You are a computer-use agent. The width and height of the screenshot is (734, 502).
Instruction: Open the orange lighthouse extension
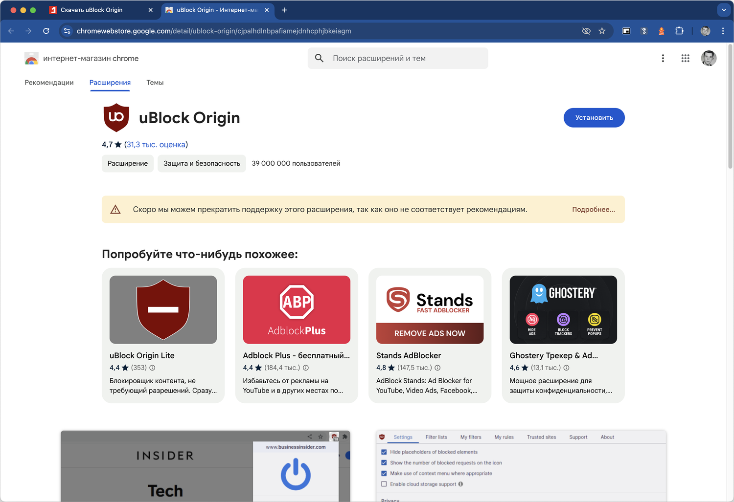662,31
